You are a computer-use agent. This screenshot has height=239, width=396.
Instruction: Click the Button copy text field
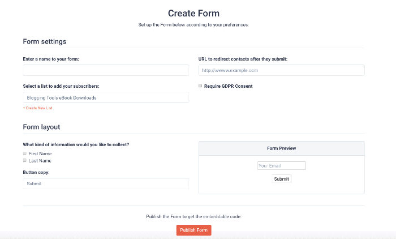(106, 183)
